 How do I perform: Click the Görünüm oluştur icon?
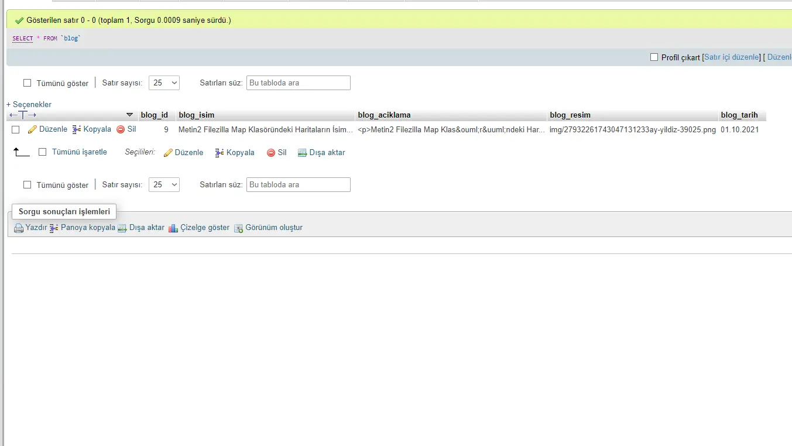pos(238,228)
